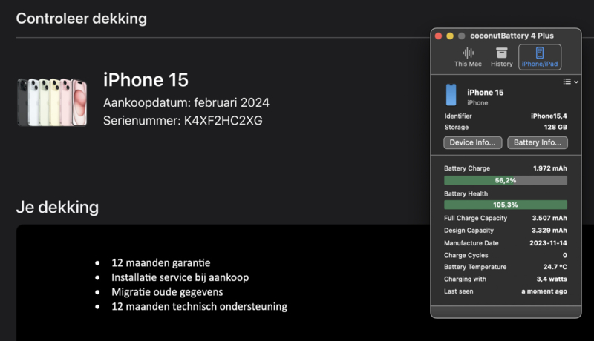
Task: Minimize the coconutBattery window
Action: point(450,36)
